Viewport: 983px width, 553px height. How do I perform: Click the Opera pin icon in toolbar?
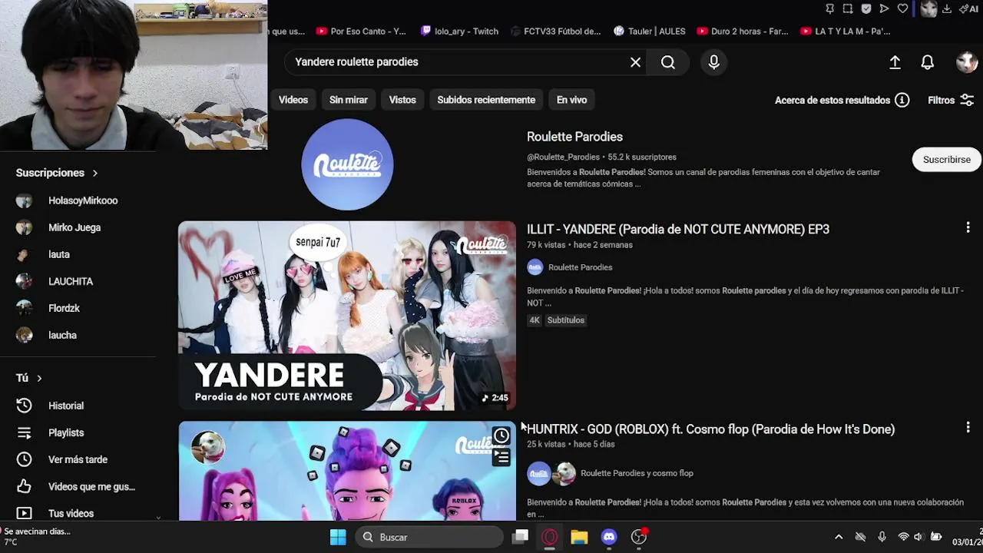(829, 9)
